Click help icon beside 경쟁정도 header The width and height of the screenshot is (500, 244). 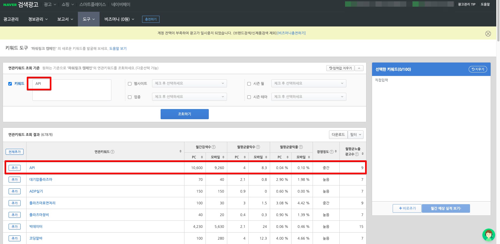pyautogui.click(x=332, y=152)
